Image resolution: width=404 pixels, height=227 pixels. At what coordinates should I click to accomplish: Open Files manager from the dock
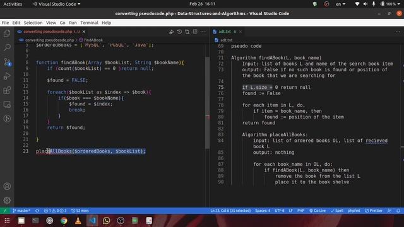point(21,221)
